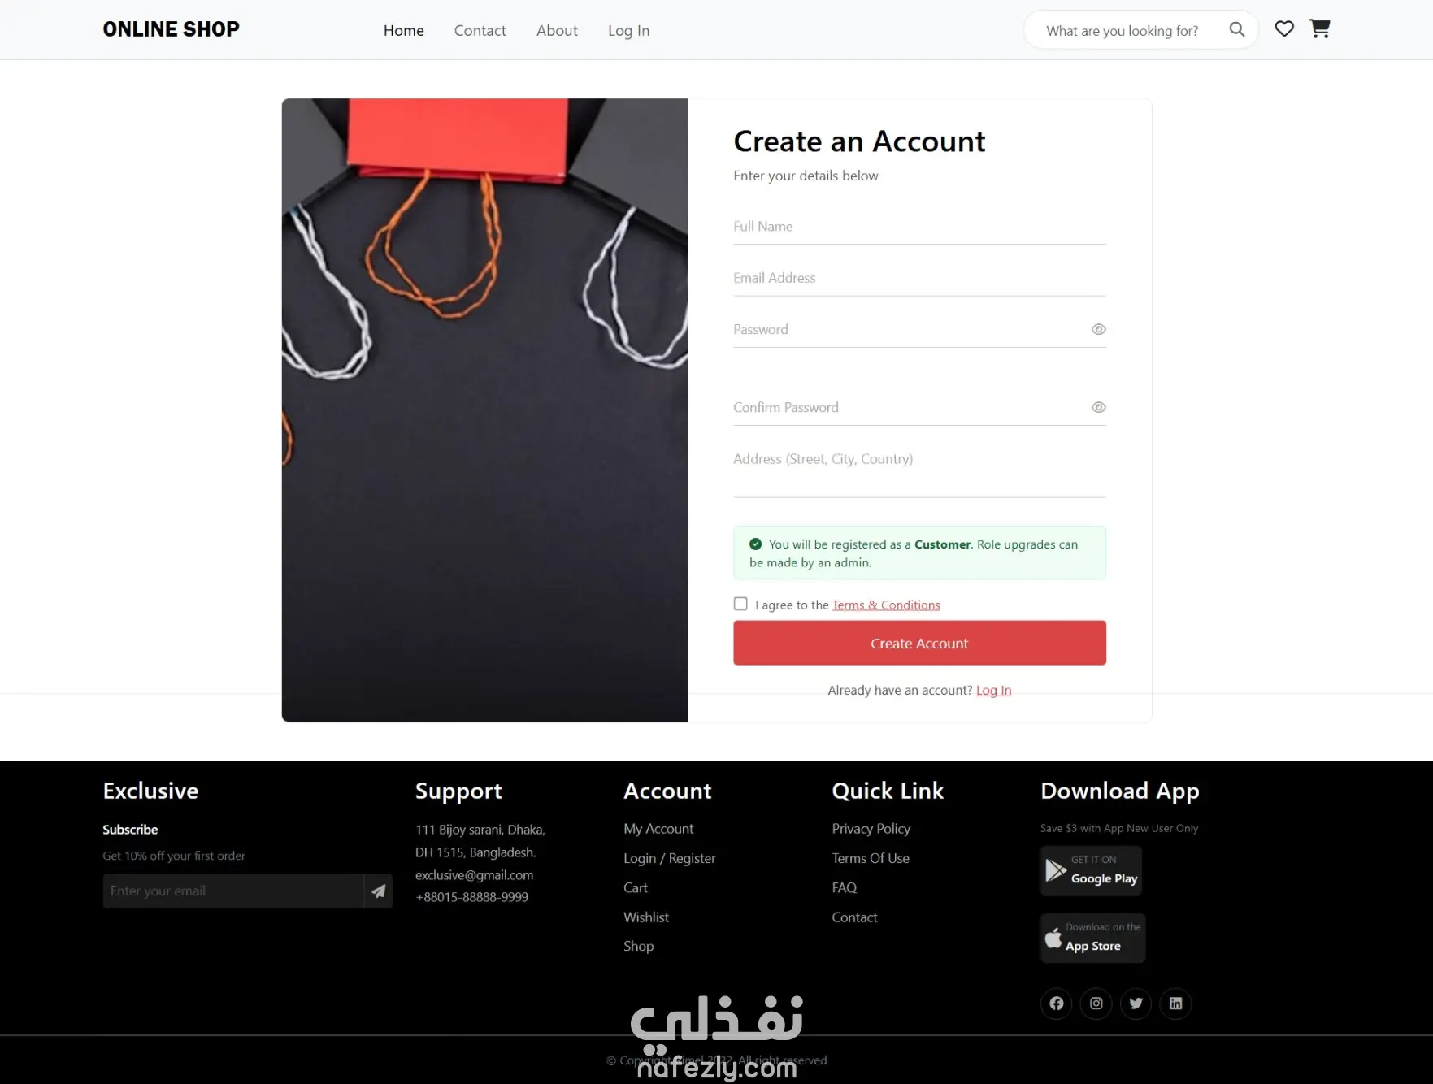Follow the Log In link below the form
This screenshot has height=1084, width=1433.
pyautogui.click(x=993, y=690)
